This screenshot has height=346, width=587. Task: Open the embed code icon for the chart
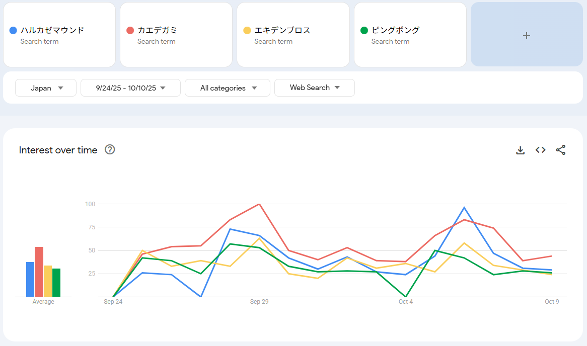540,150
